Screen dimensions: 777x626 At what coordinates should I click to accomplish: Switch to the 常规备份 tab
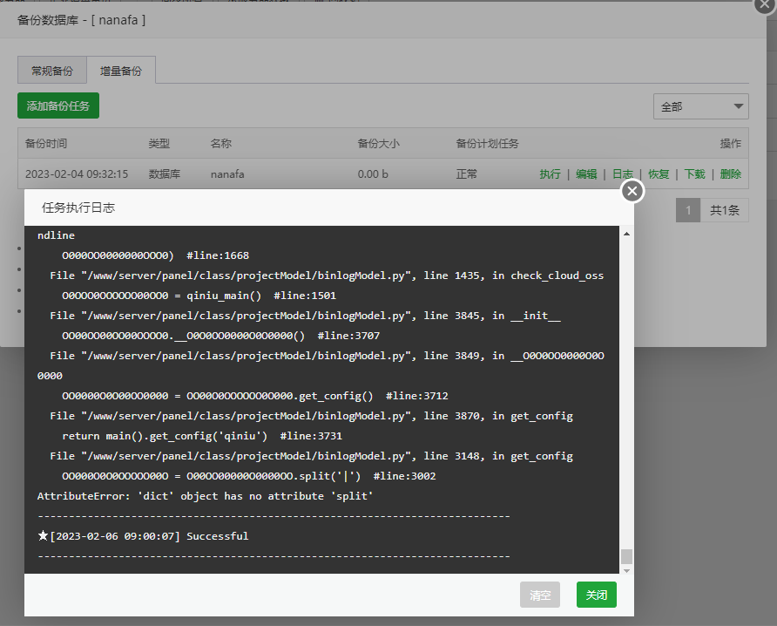click(51, 71)
